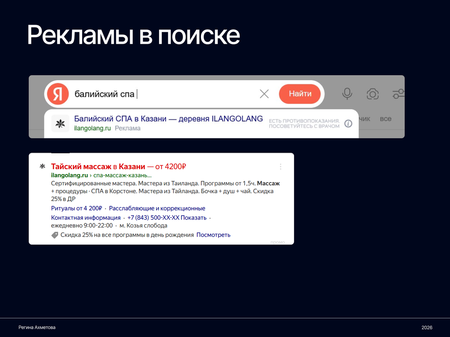The image size is (450, 337).
Task: Click the "м. Козья слобода" metro text
Action: click(x=143, y=225)
